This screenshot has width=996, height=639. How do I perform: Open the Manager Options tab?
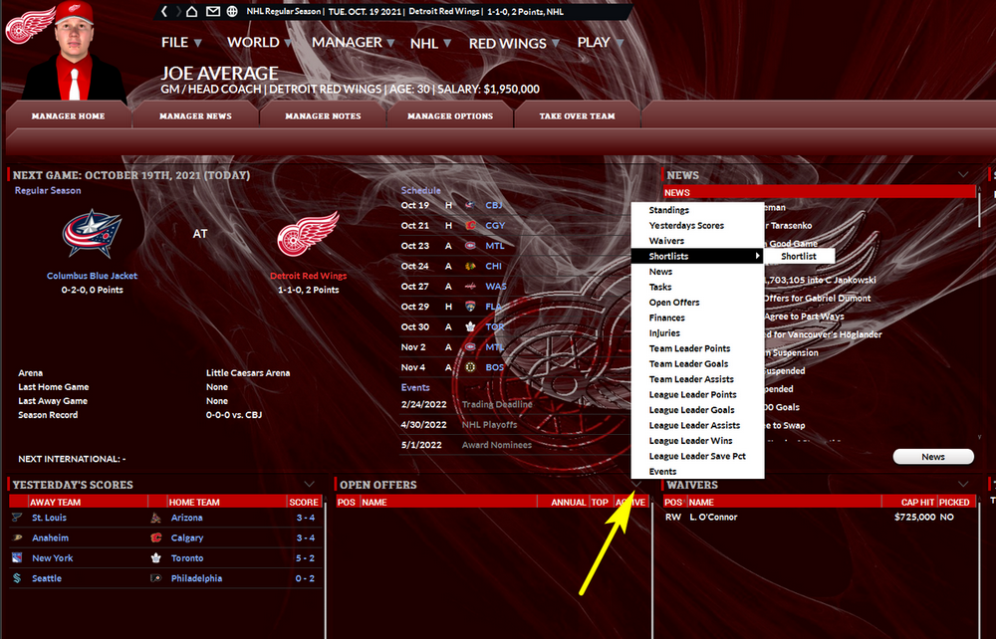(450, 116)
